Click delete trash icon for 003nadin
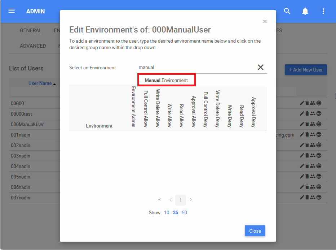This screenshot has height=250, width=336. click(307, 156)
